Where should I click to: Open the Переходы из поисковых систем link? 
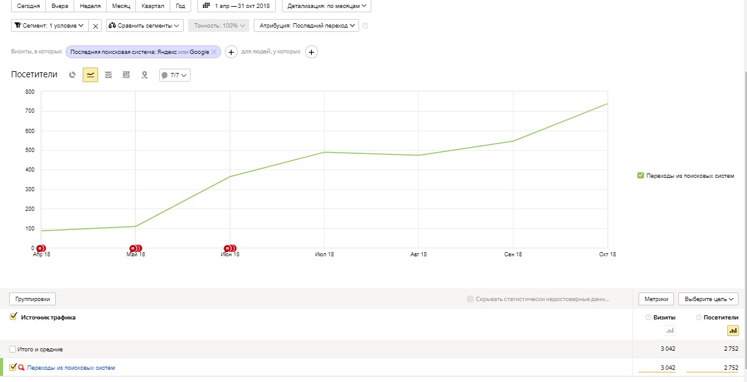[x=71, y=368]
